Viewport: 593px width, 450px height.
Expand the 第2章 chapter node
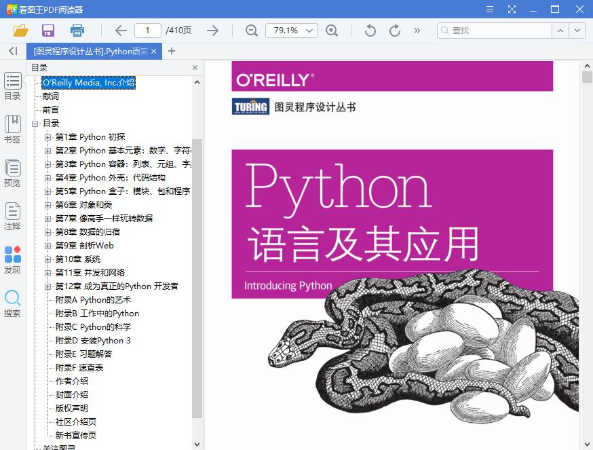click(x=47, y=151)
